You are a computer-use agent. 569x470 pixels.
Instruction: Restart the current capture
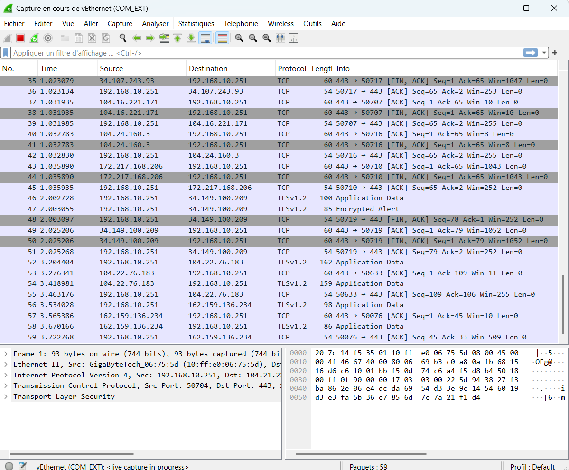(34, 38)
